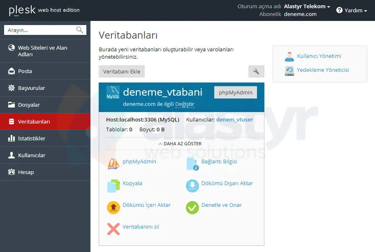Open the phpMyAdmin button on deneme_vtabani
This screenshot has width=375, height=252.
[x=235, y=92]
